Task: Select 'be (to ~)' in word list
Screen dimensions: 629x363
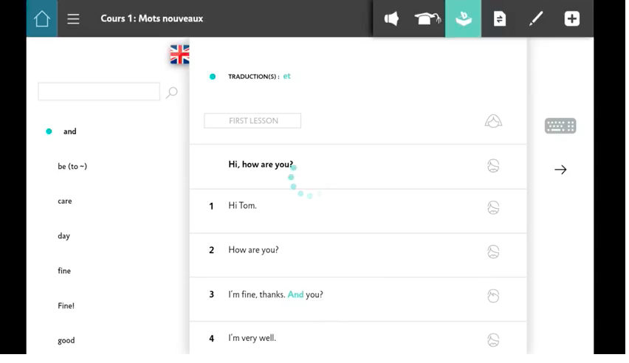Action: (72, 167)
